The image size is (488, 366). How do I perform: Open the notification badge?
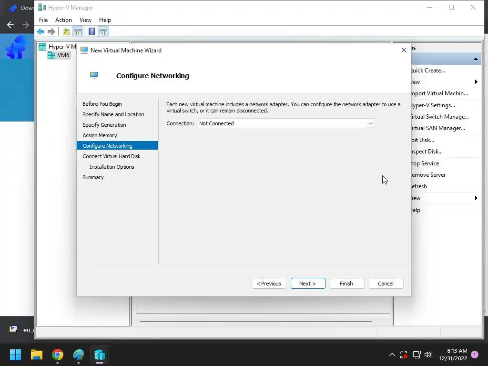[475, 355]
